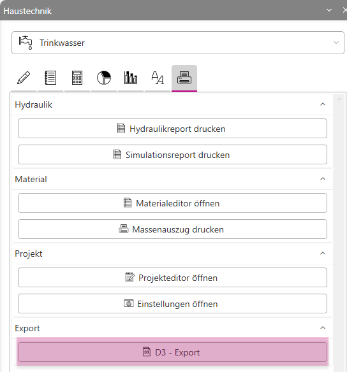Collapse the Hydraulik section
The image size is (347, 372).
(323, 104)
